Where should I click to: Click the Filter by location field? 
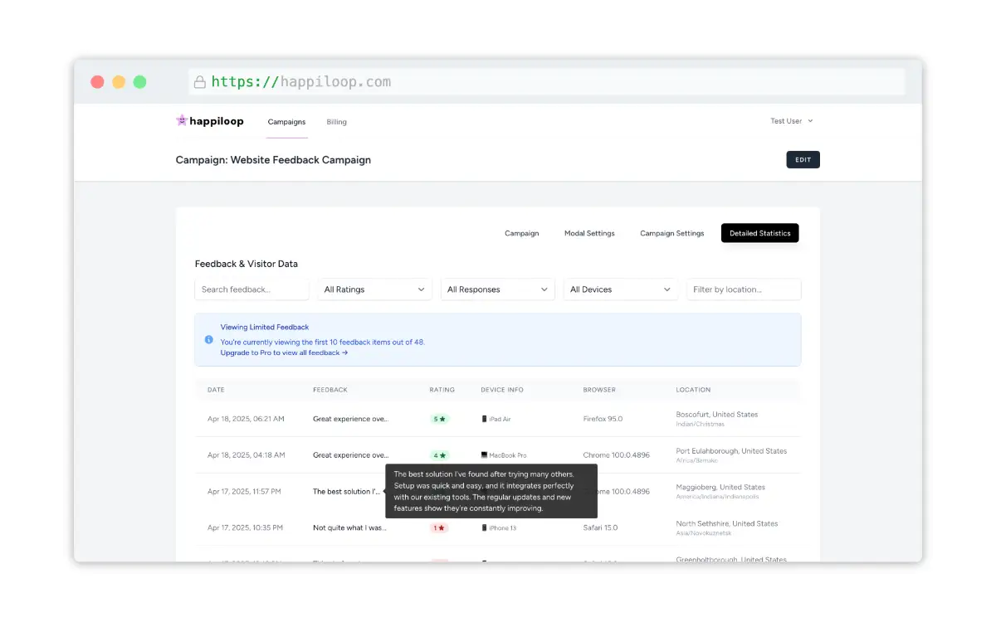pyautogui.click(x=743, y=289)
